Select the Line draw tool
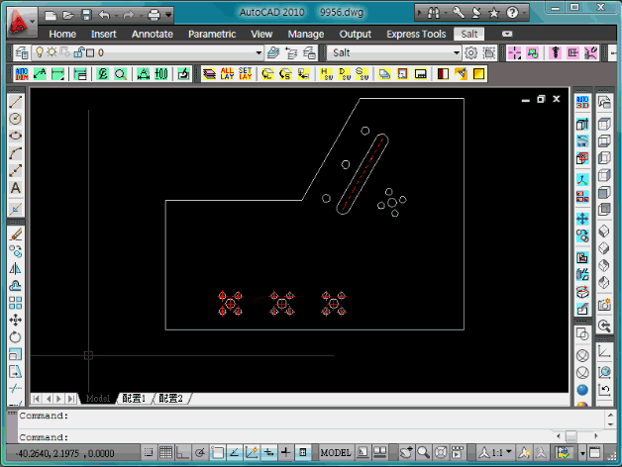Image resolution: width=622 pixels, height=467 pixels. (x=16, y=102)
